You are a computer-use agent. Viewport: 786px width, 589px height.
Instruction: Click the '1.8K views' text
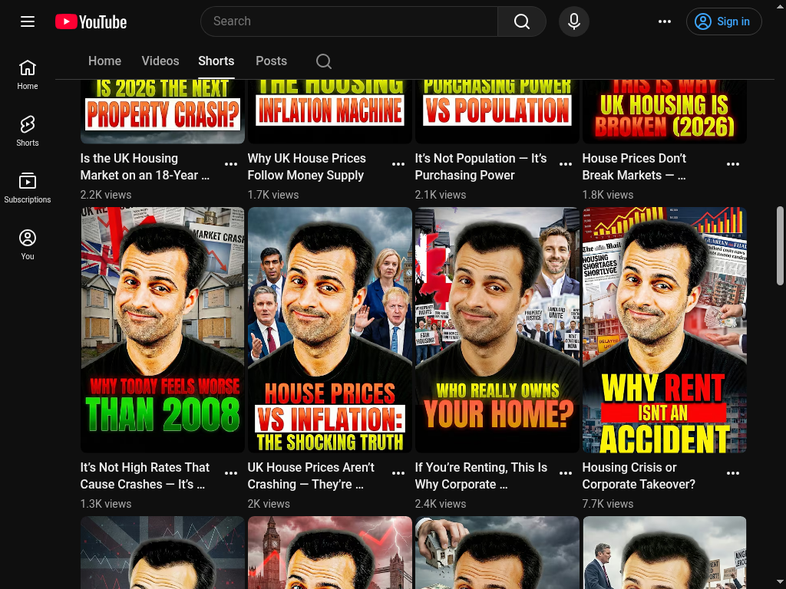pos(608,195)
